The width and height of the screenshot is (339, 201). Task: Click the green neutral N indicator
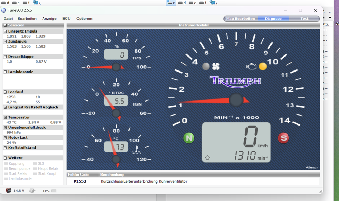point(189,138)
